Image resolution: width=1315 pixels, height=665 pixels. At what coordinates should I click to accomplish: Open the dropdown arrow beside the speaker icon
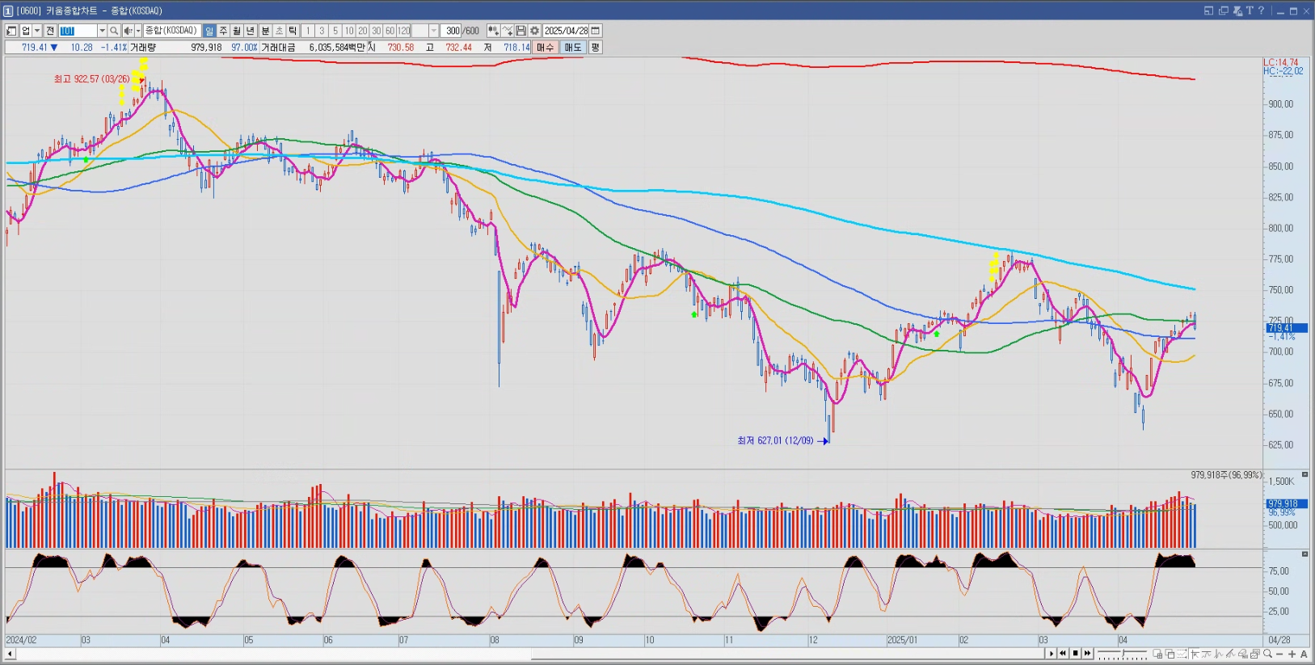click(138, 31)
